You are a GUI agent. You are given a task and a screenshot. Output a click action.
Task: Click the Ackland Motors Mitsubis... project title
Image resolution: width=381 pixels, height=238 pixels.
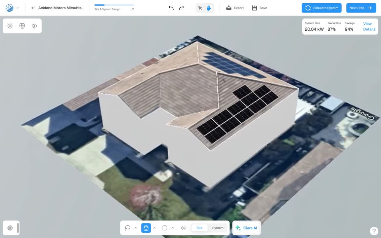61,8
